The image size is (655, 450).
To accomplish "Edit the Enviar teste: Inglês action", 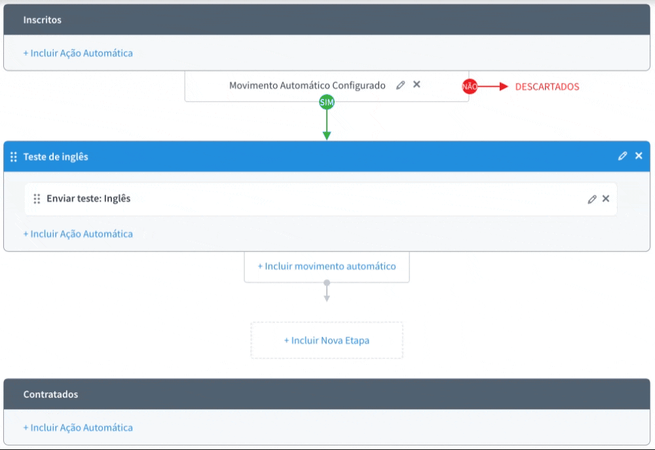I will click(592, 199).
